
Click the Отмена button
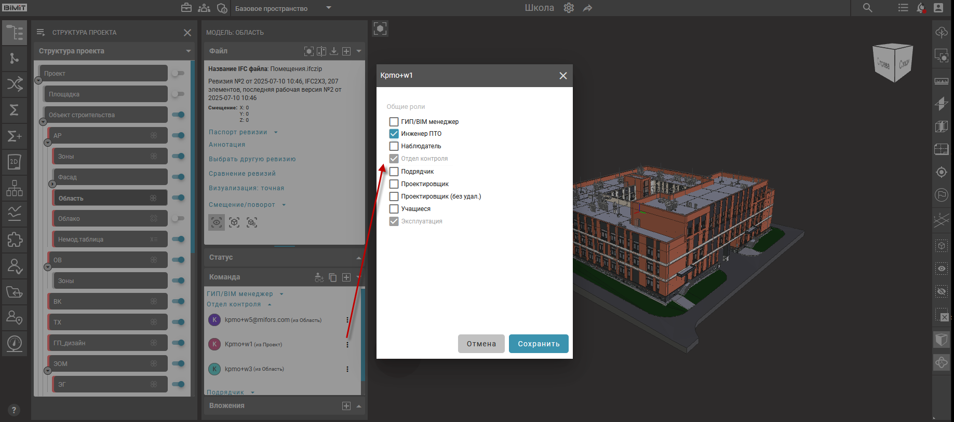[481, 344]
